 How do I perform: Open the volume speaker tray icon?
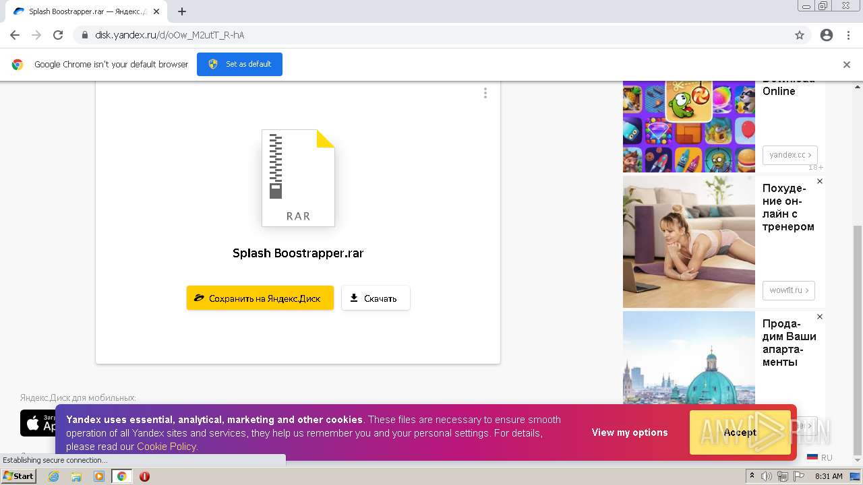766,476
